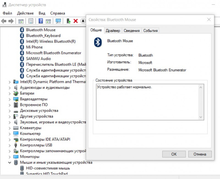Click device status scrollbar down arrow
This screenshot has width=220, height=179.
point(201,117)
